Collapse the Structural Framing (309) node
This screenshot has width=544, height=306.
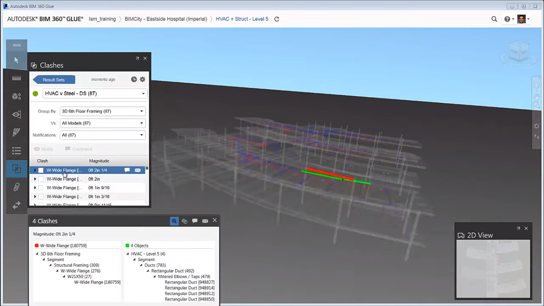pyautogui.click(x=51, y=265)
